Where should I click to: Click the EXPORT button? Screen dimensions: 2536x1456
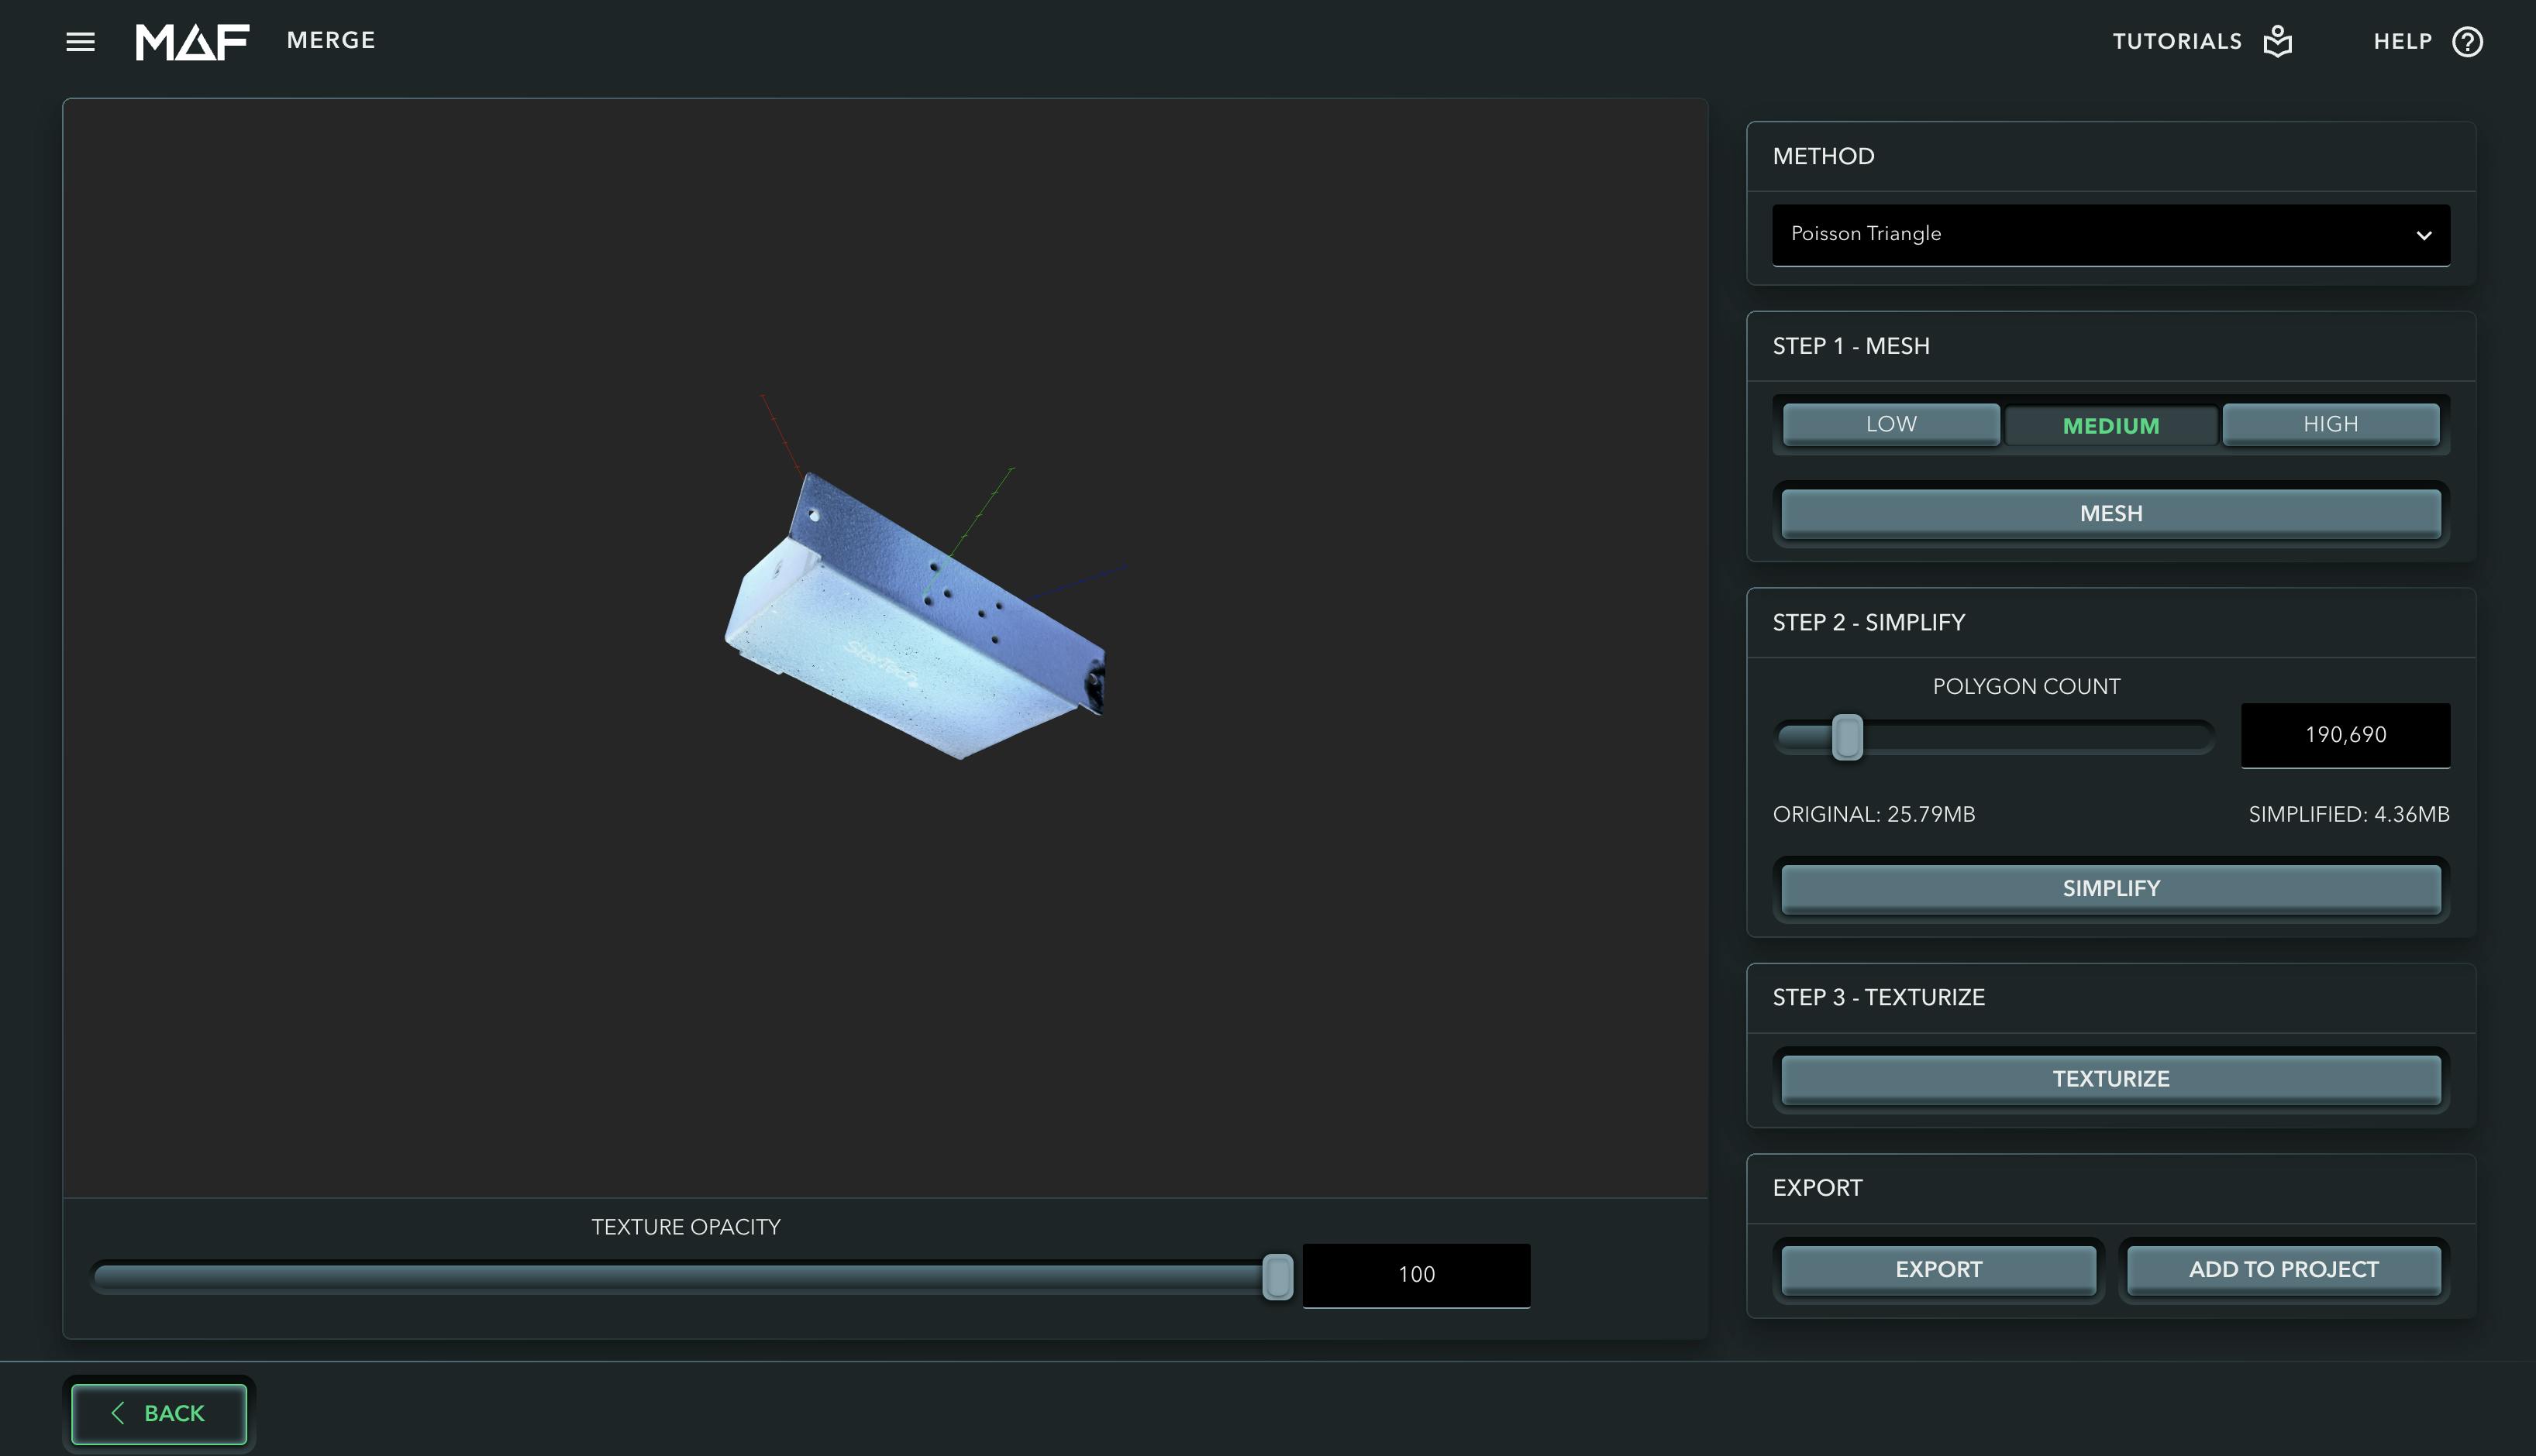coord(1938,1269)
